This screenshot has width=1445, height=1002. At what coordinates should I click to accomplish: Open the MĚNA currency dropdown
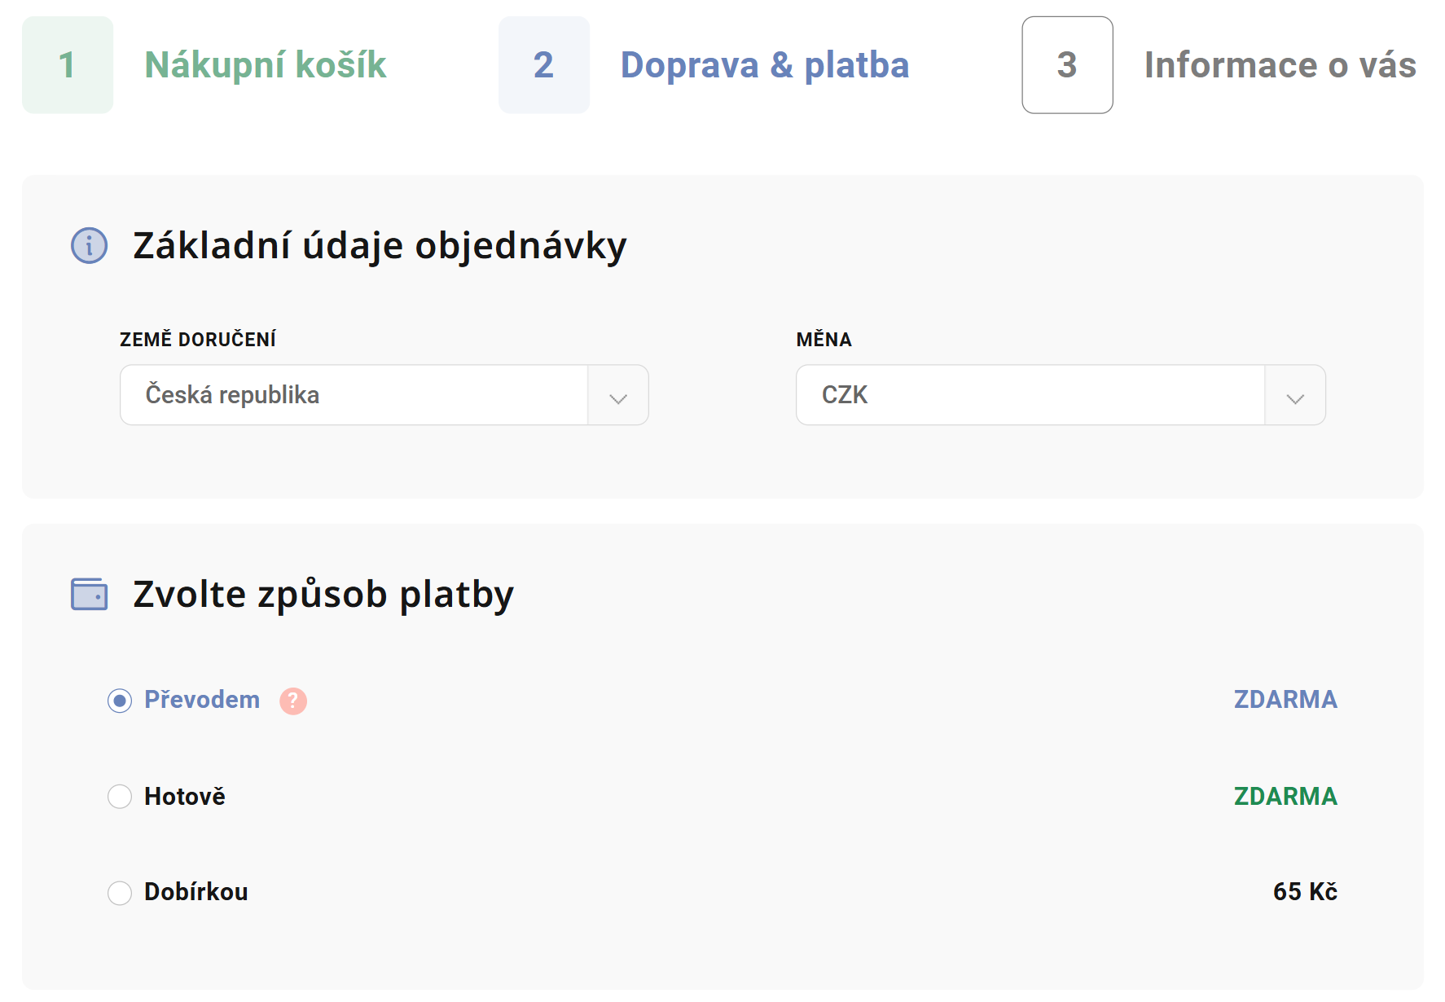[1030, 396]
